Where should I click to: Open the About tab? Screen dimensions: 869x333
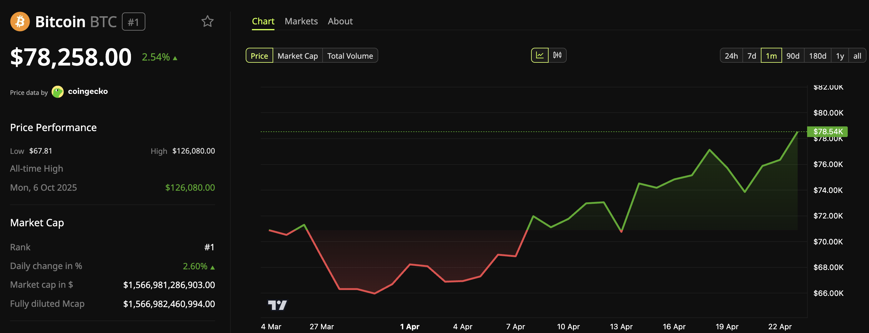340,21
